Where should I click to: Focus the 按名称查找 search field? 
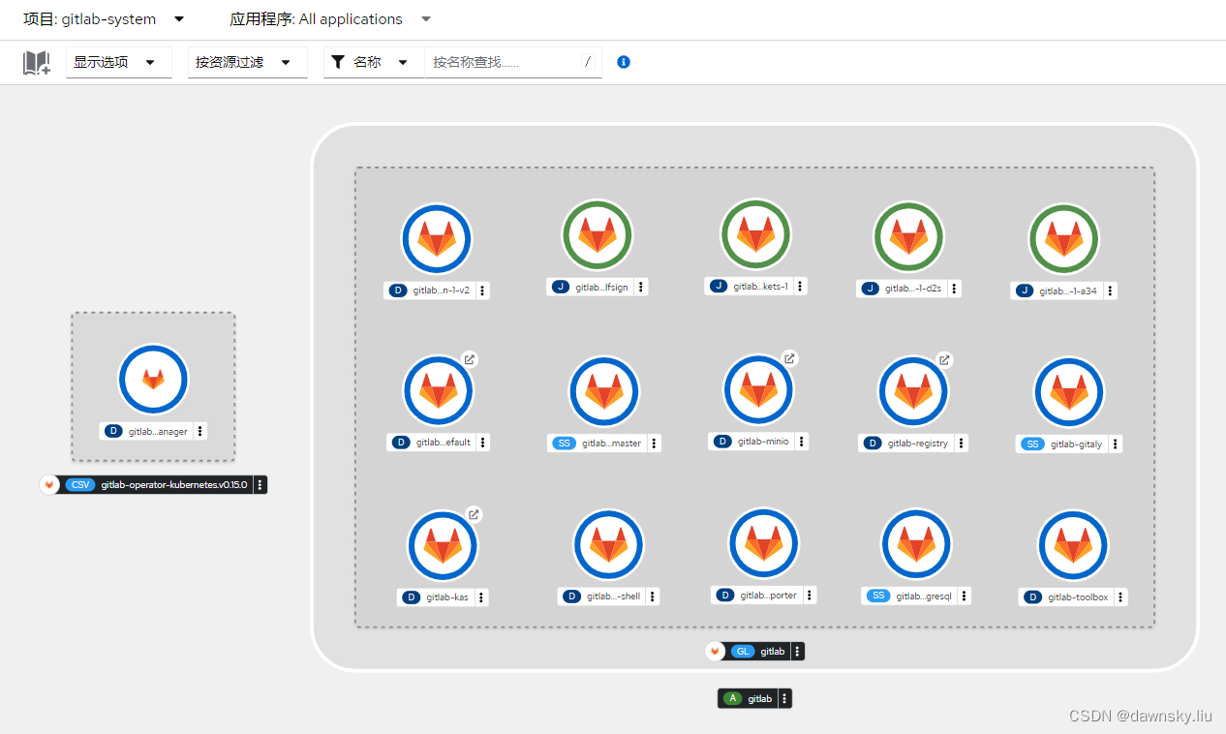pos(513,62)
